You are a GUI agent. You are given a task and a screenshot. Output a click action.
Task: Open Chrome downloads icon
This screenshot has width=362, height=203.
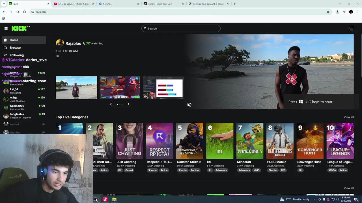click(337, 12)
